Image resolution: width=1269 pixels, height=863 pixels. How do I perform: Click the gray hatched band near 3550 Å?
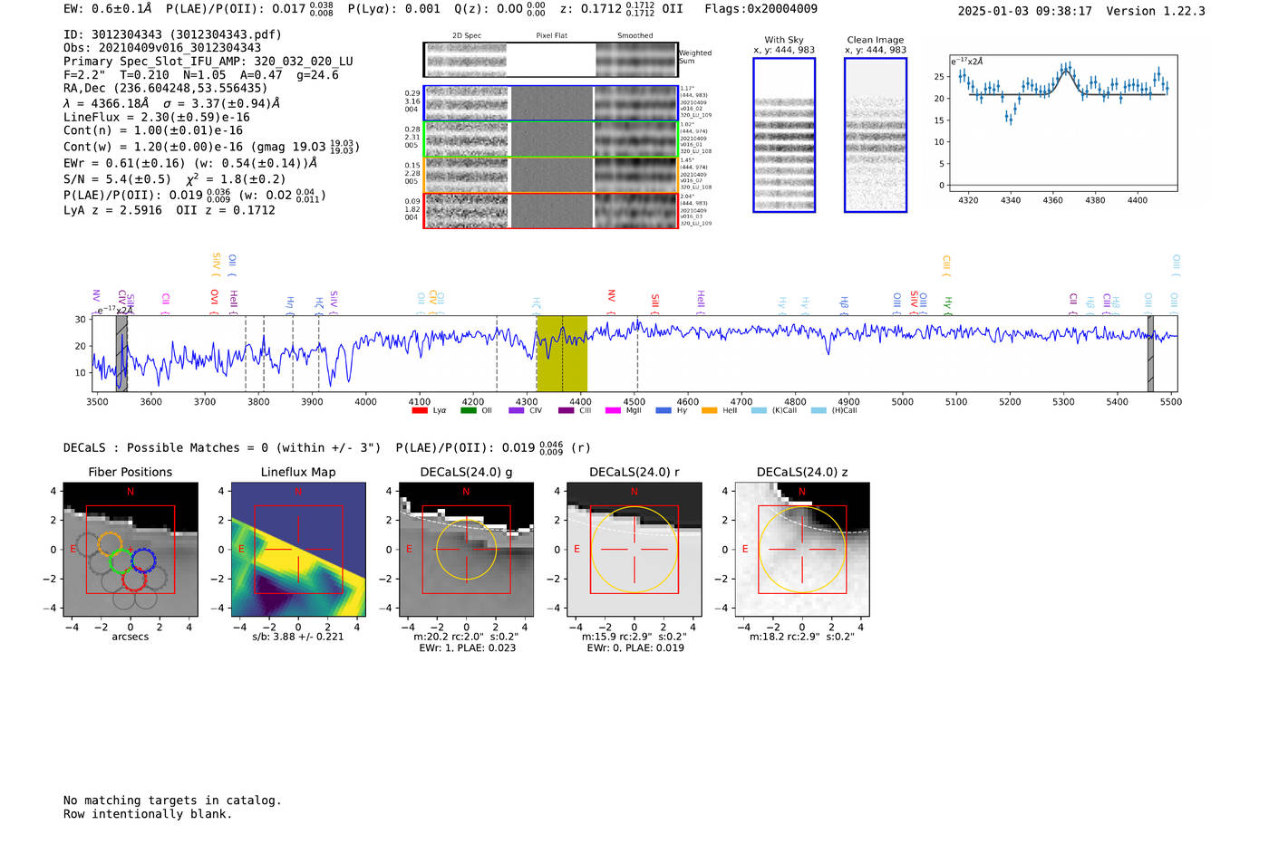point(121,354)
